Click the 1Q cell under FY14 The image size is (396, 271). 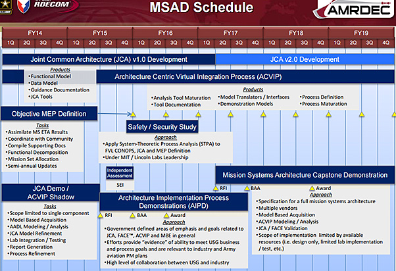tap(11, 43)
